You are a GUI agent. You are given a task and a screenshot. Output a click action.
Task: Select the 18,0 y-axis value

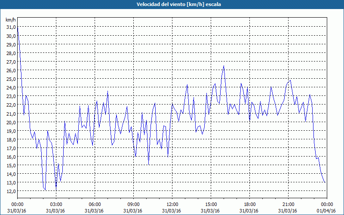(x=11, y=139)
